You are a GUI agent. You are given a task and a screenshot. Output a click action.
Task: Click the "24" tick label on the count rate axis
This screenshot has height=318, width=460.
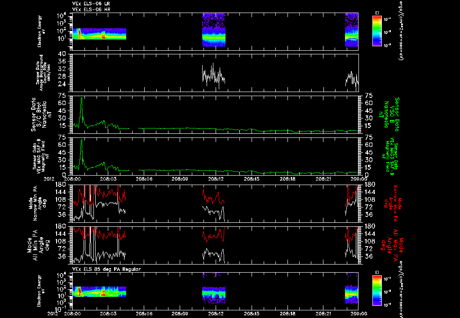point(62,84)
